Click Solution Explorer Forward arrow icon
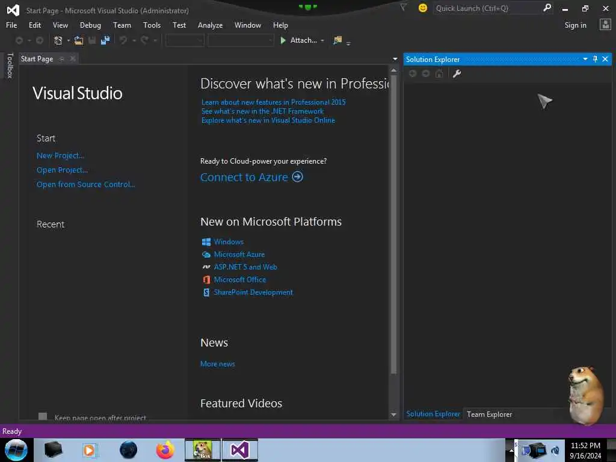Screen dimensions: 616x462 tap(426, 73)
